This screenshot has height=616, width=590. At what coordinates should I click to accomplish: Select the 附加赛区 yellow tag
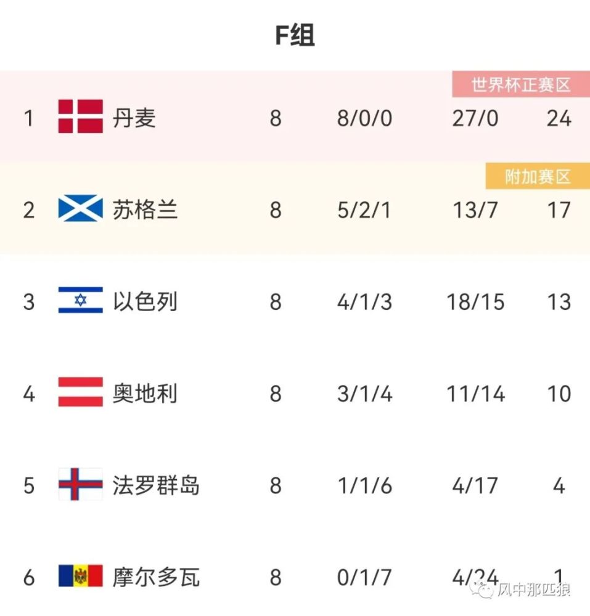click(x=537, y=177)
